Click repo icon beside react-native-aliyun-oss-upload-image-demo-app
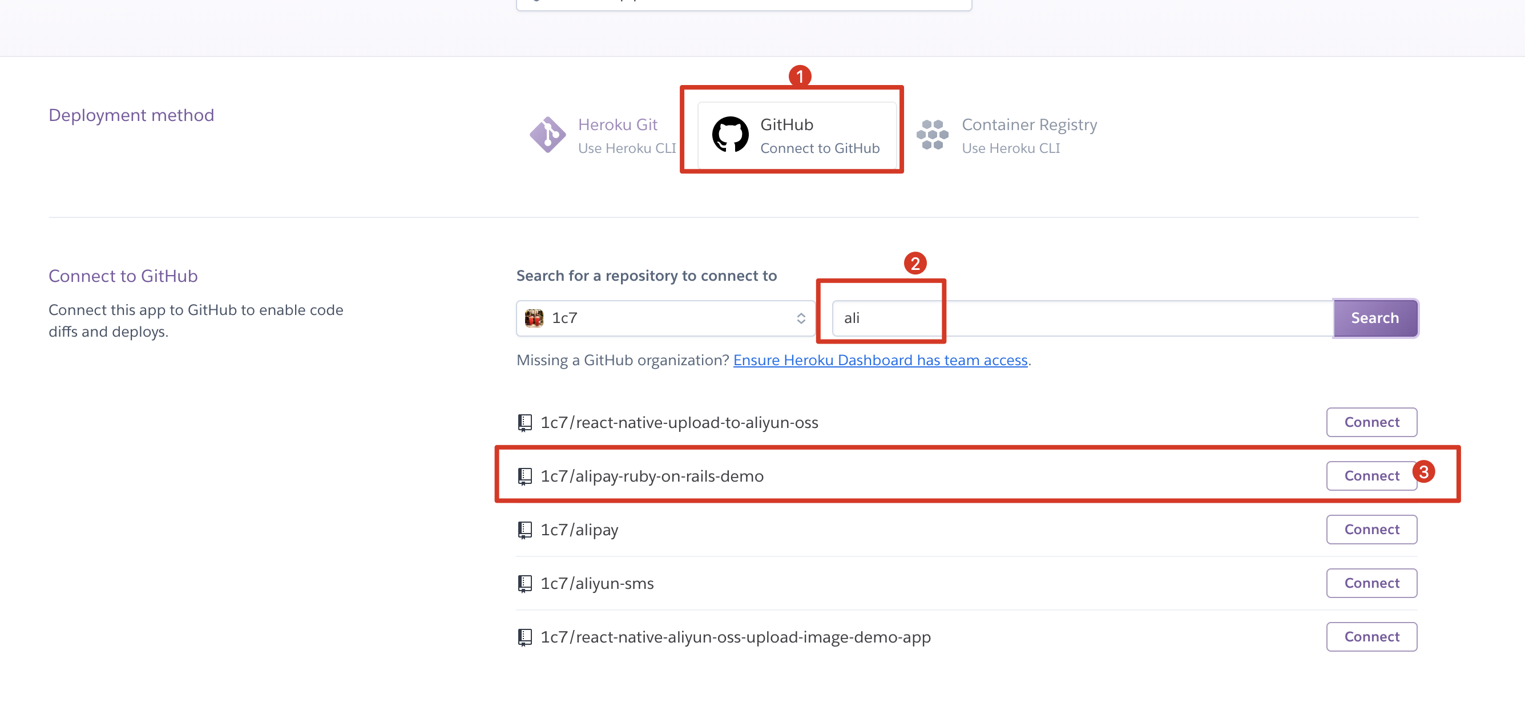The image size is (1525, 719). pyautogui.click(x=525, y=637)
